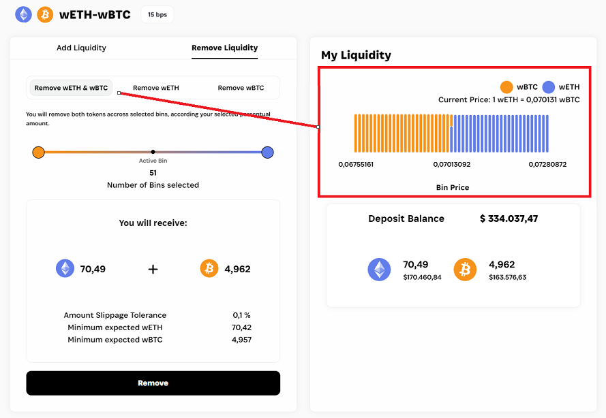Click the Bitcoin icon in page header
Viewport: 606px width, 418px height.
tap(45, 14)
